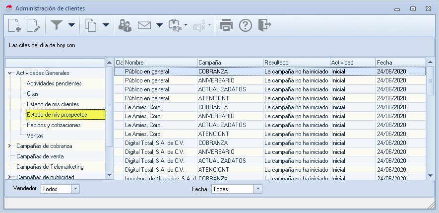Select Actividades pendientes in the tree
The width and height of the screenshot is (439, 213).
point(54,83)
